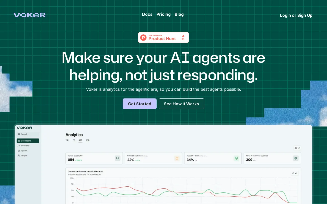Click the Voker logo in dashboard sidebar

click(24, 127)
